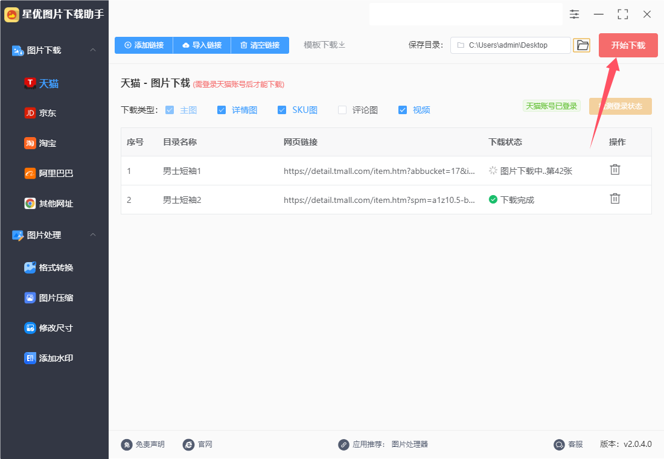The height and width of the screenshot is (459, 664).
Task: Click the 目录名称 column header
Action: click(180, 142)
